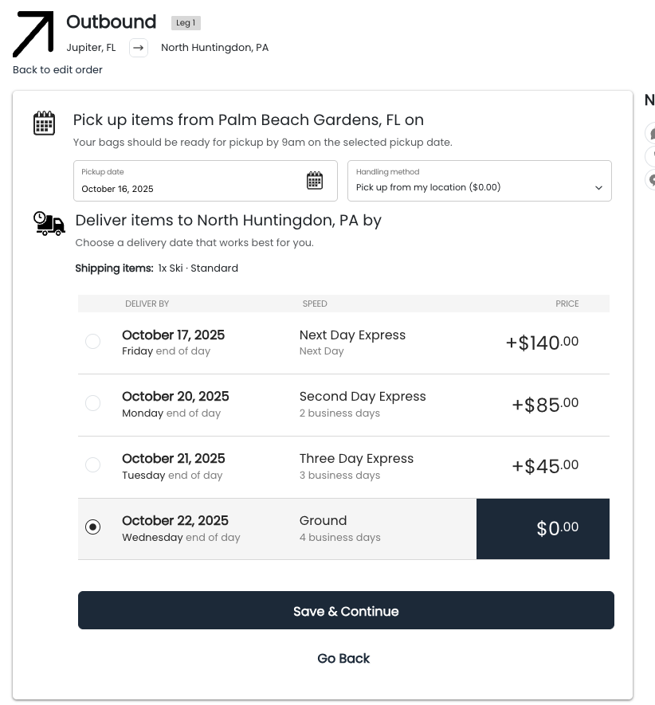Open the calendar icon inside Pickup date field
Screen dimensions: 655x705
(315, 181)
